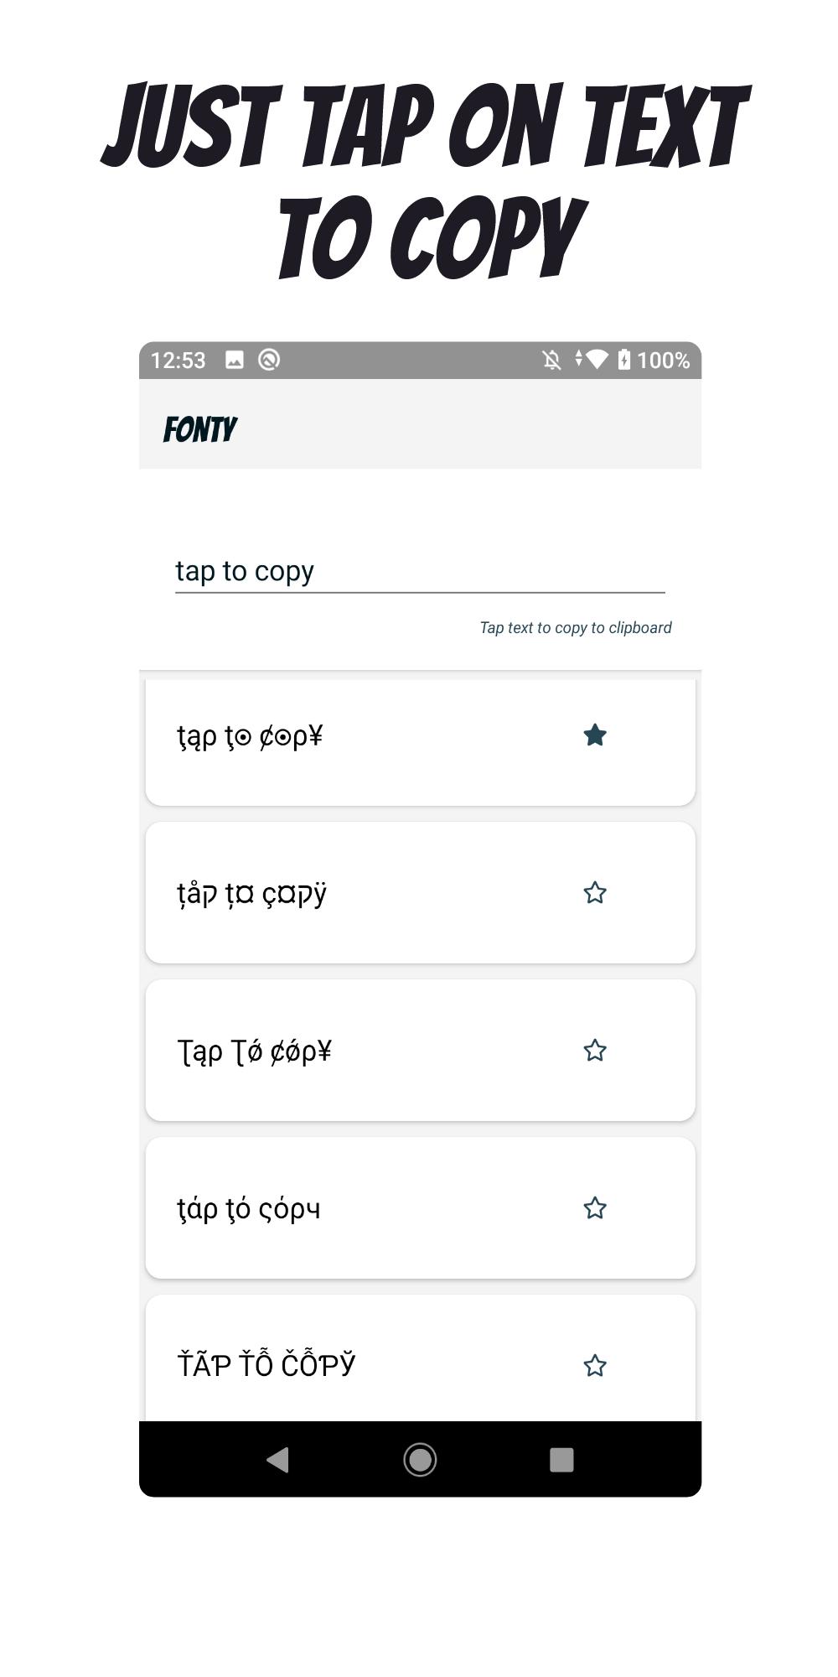Tap the FONTY app title

pyautogui.click(x=200, y=429)
